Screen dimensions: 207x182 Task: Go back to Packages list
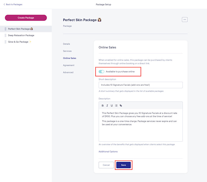click(13, 4)
